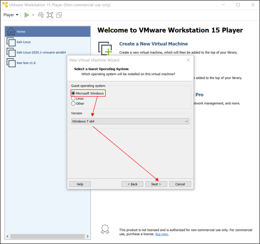Click the Unity mode toolbar icon

tap(59, 15)
